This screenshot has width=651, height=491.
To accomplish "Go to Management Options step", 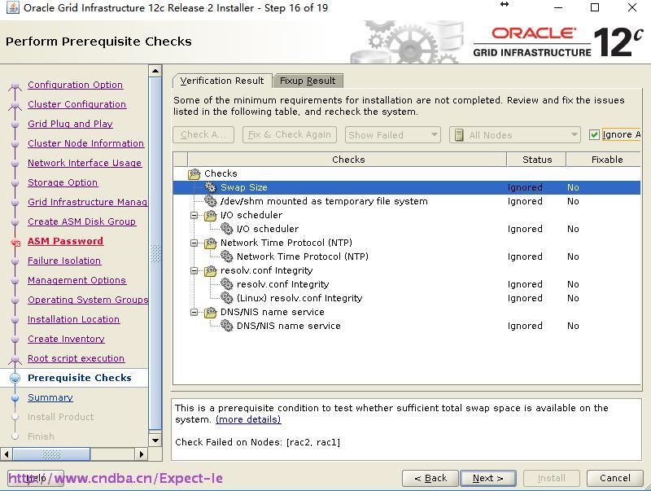I will click(x=76, y=280).
